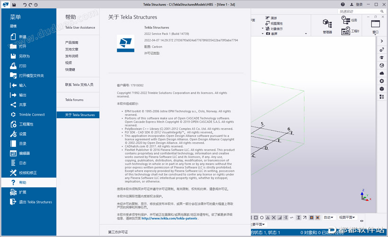
Task: Open the 打开 (Open) model entry
Action: (x=29, y=46)
